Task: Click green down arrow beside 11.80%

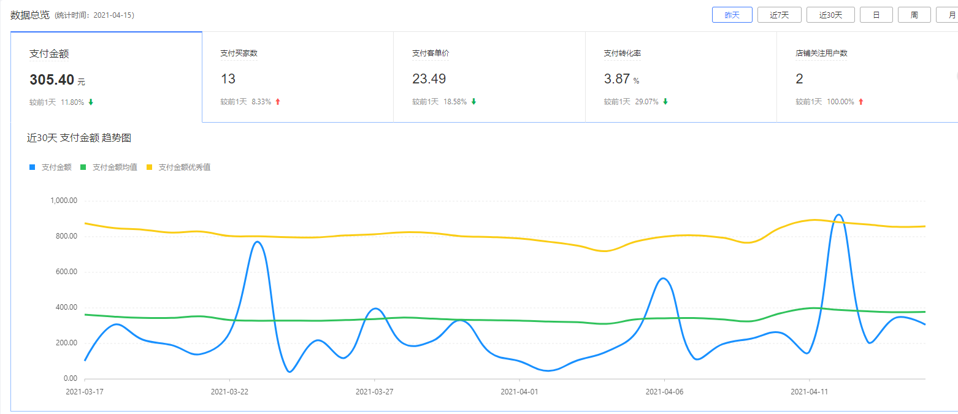Action: coord(91,102)
